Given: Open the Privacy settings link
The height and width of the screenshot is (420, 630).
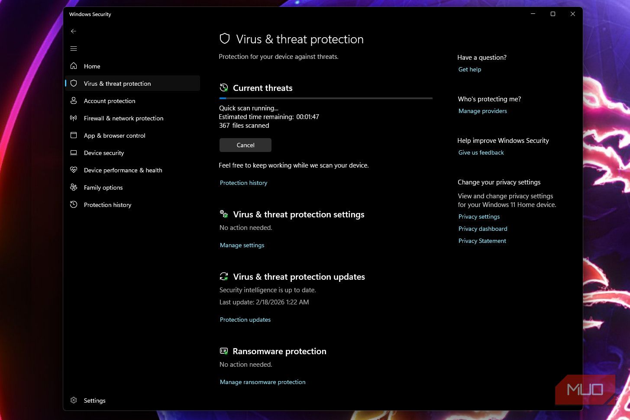Looking at the screenshot, I should [x=479, y=216].
